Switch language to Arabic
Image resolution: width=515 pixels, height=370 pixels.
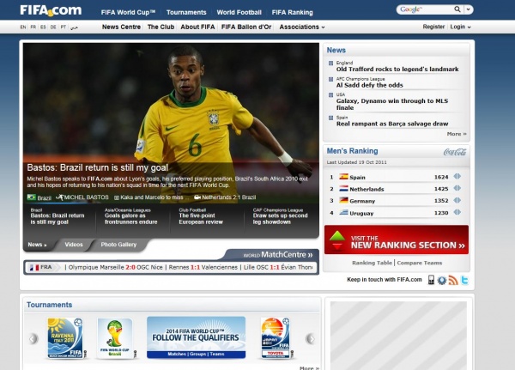(x=74, y=27)
